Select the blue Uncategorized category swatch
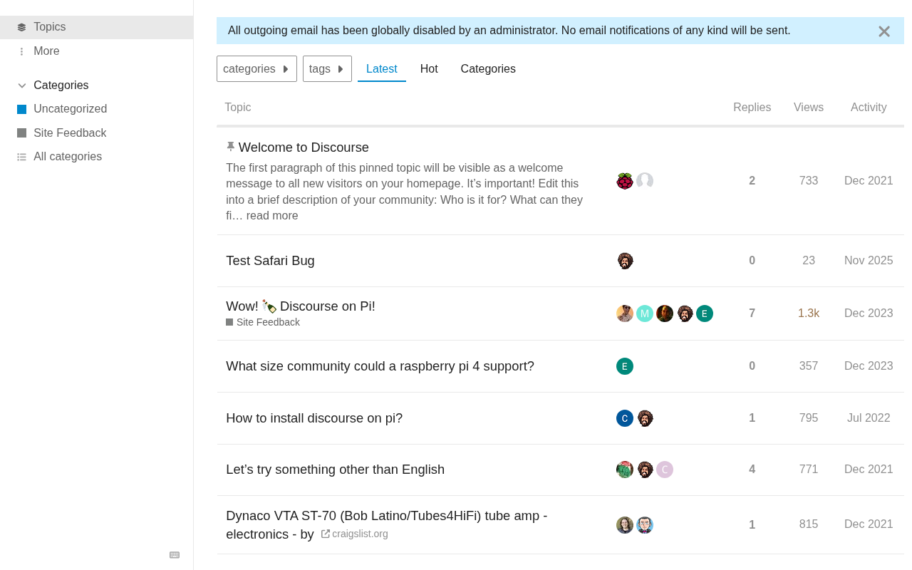Viewport: 912px width, 570px height. coord(21,109)
